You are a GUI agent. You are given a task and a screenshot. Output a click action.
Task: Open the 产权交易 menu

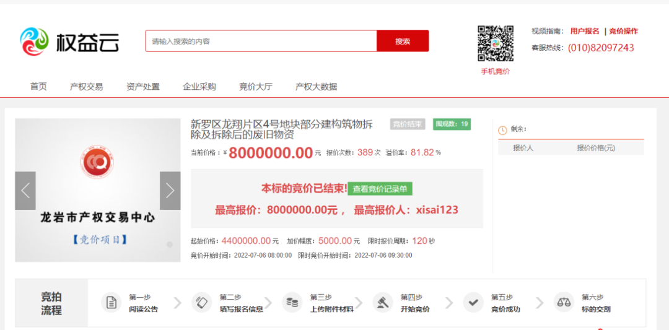pyautogui.click(x=86, y=87)
